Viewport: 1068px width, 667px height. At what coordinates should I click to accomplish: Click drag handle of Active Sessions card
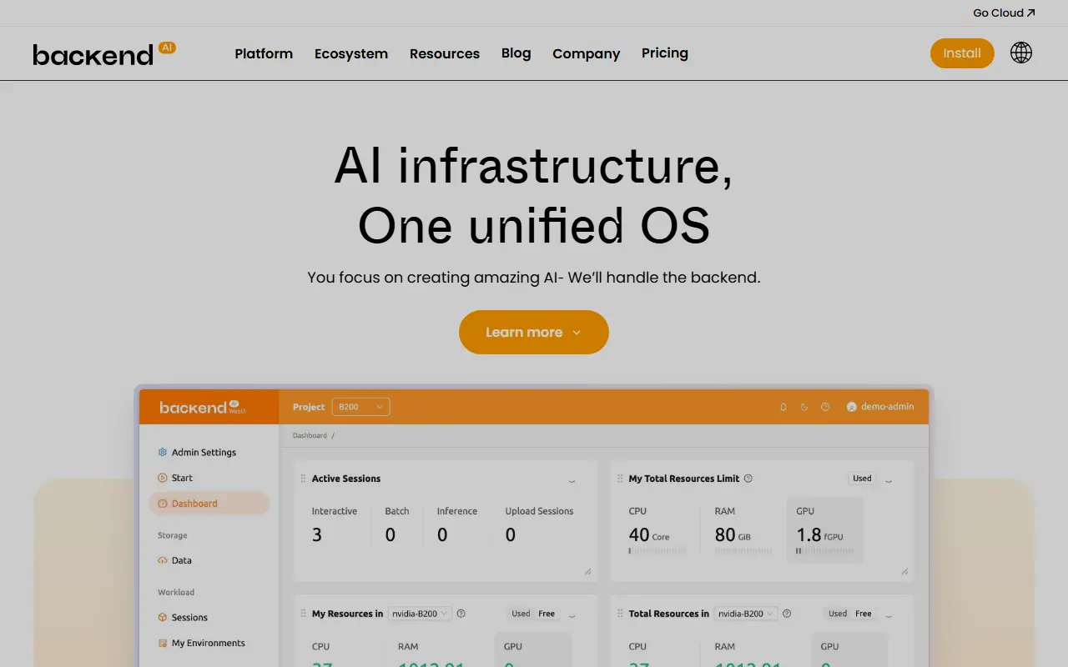[303, 479]
